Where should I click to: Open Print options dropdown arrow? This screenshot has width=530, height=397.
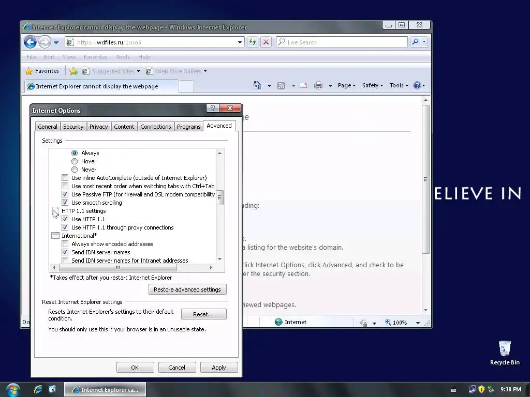point(330,86)
